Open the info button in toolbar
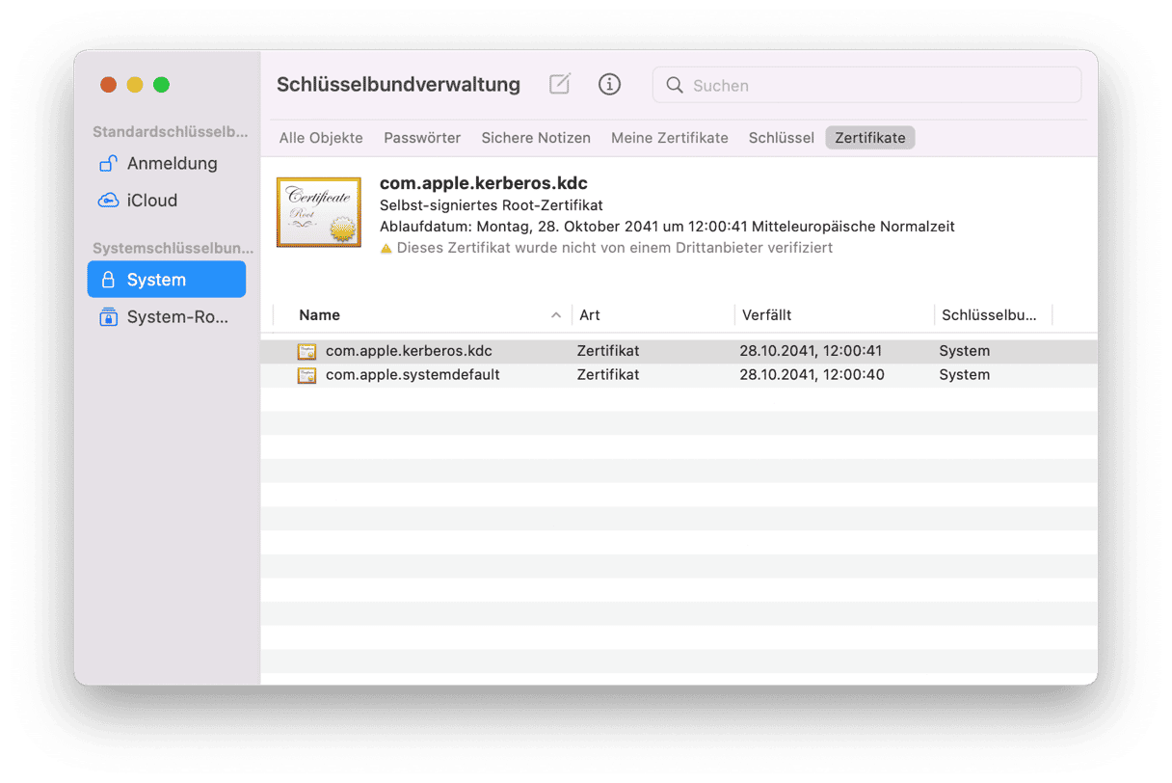This screenshot has height=783, width=1172. [x=609, y=84]
